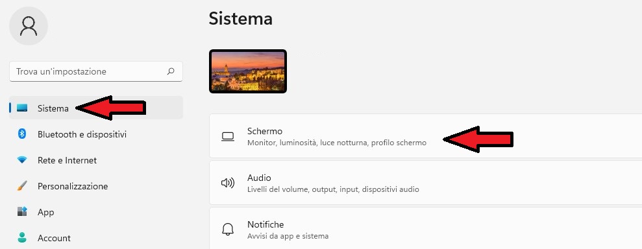The image size is (642, 249).
Task: Select Sistema in the navigation menu
Action: click(x=96, y=108)
